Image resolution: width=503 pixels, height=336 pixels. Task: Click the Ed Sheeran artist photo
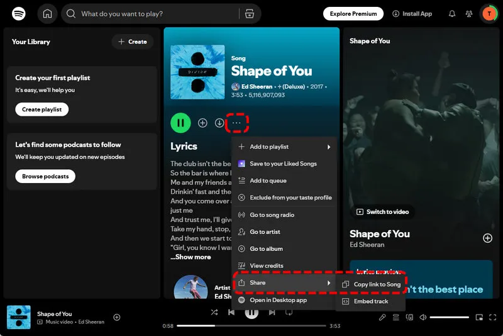(191, 287)
